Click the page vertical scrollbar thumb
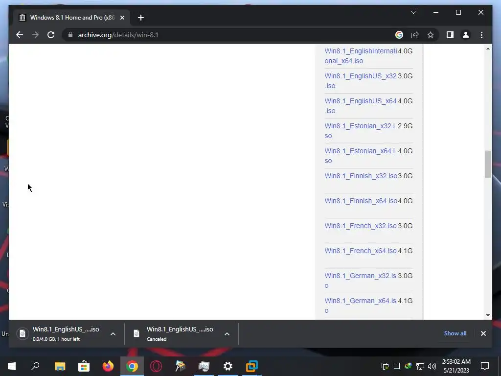Screen dimensions: 501x376 pos(488,164)
